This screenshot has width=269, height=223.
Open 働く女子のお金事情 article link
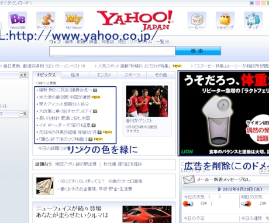pos(96,189)
